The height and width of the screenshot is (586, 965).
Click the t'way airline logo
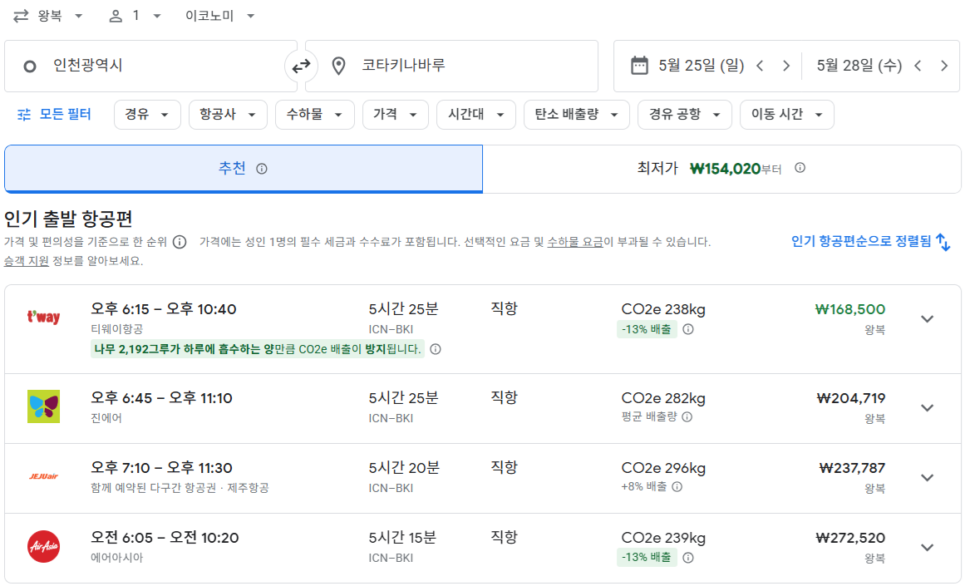click(44, 318)
